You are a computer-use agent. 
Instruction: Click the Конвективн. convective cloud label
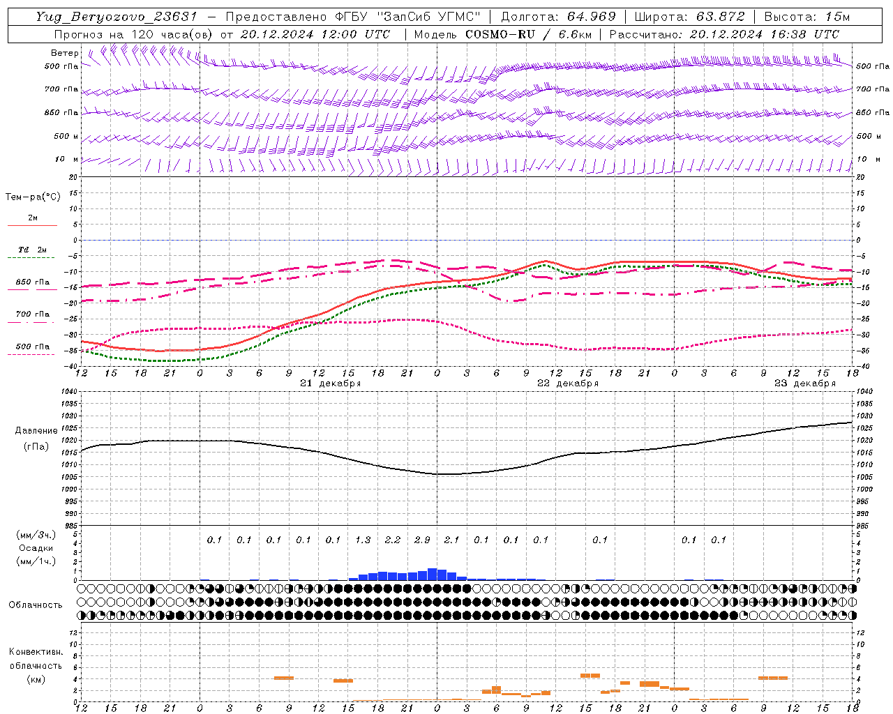[36, 652]
